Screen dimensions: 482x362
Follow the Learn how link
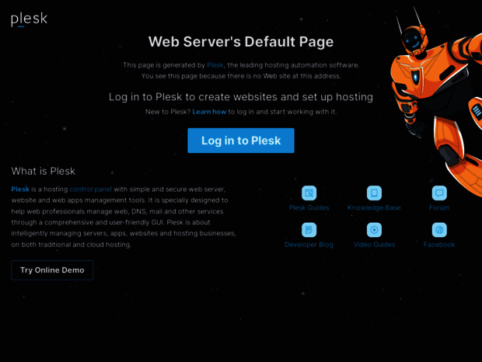209,112
